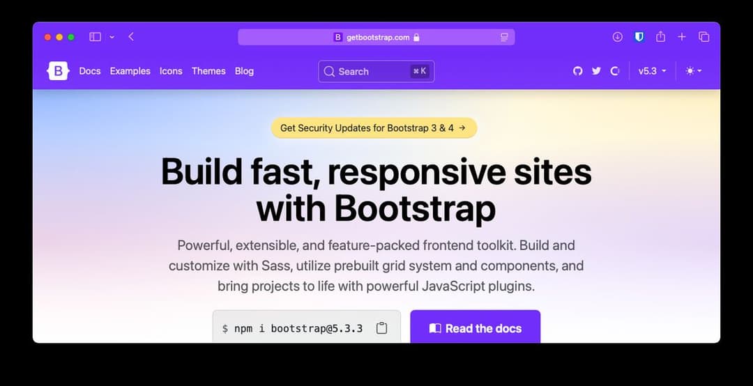Open a new tab with plus icon
The image size is (753, 386).
682,37
